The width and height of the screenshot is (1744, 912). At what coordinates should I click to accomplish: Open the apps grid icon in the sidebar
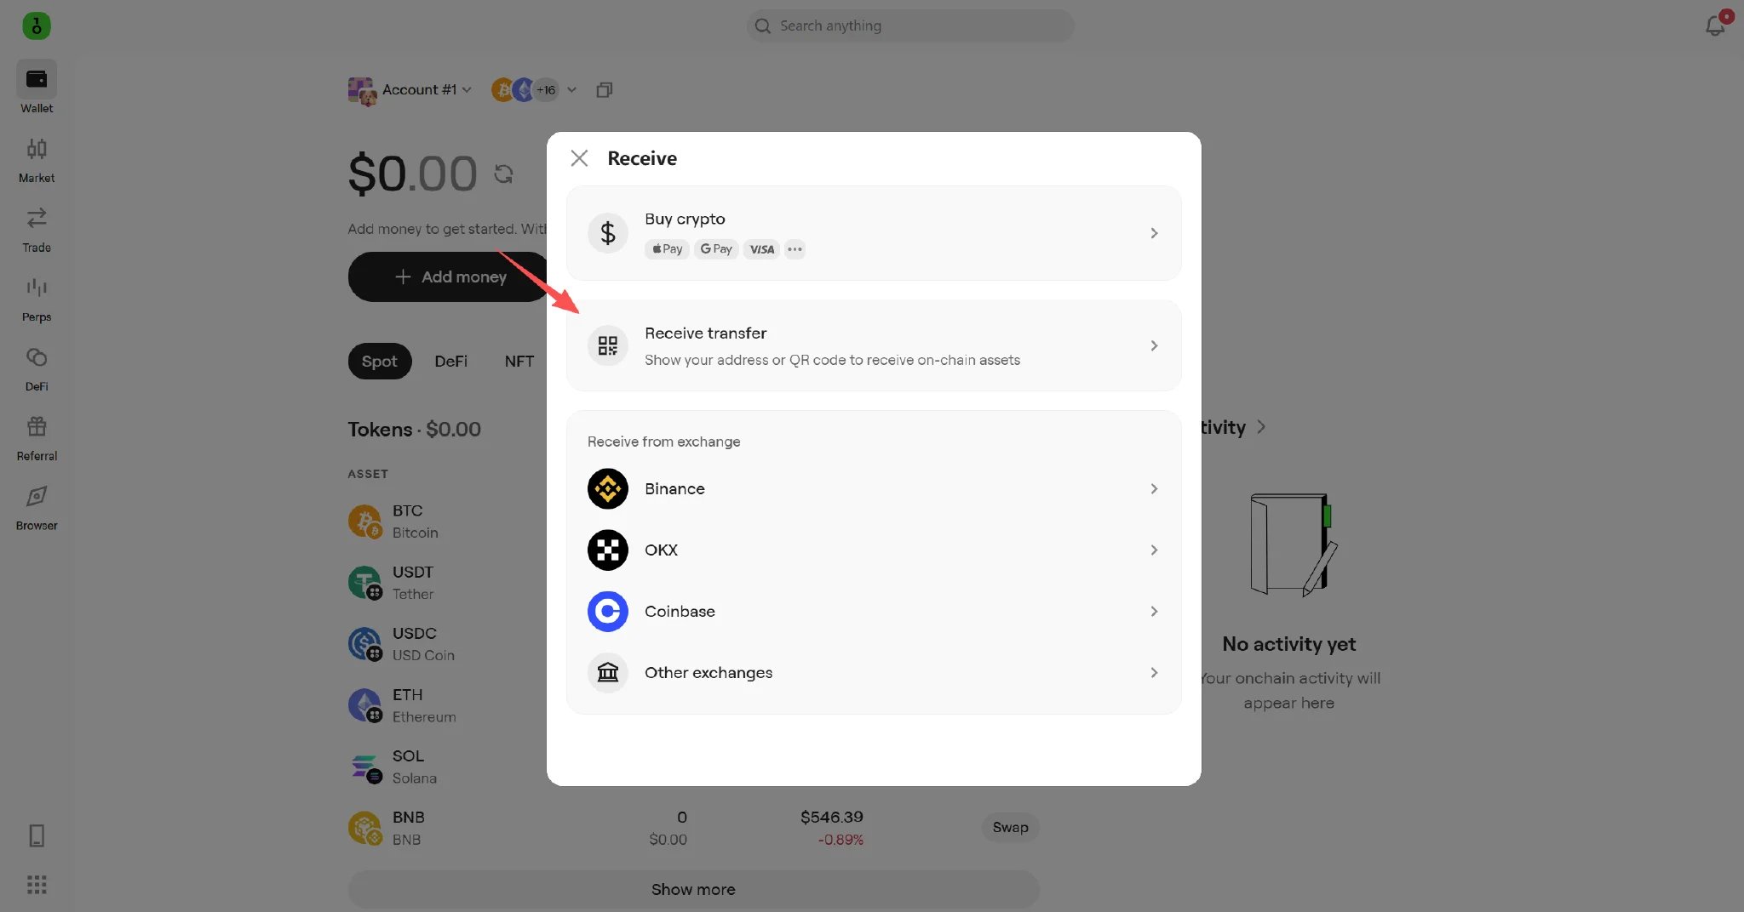click(x=37, y=885)
